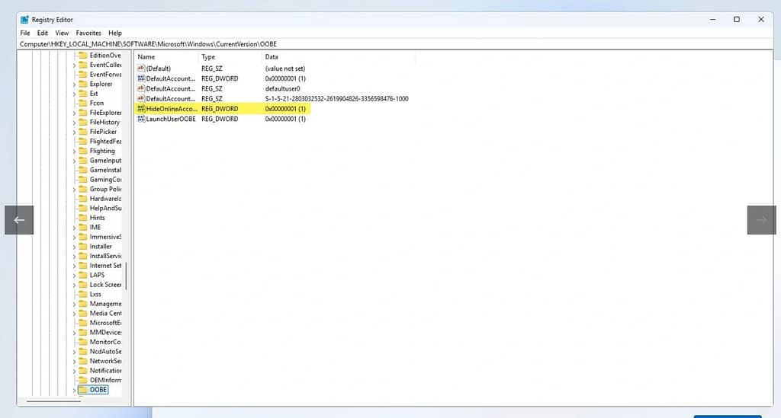This screenshot has height=418, width=781.
Task: Expand the Group Poli key chevron
Action: [74, 190]
